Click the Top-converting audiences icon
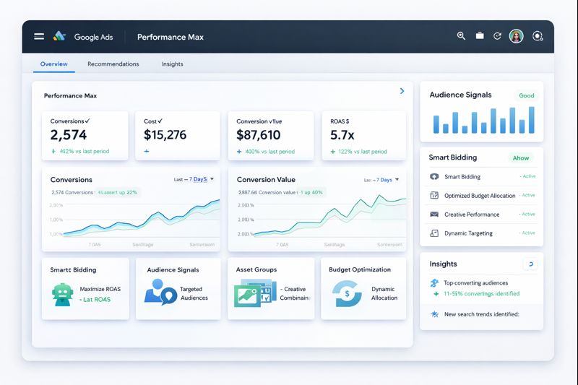 point(435,282)
